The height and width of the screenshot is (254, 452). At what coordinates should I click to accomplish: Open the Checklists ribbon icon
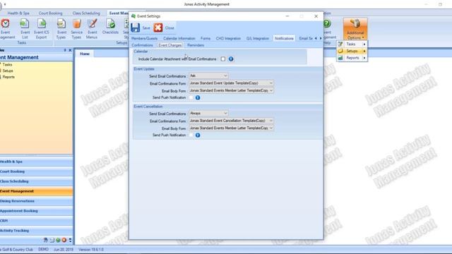(110, 23)
